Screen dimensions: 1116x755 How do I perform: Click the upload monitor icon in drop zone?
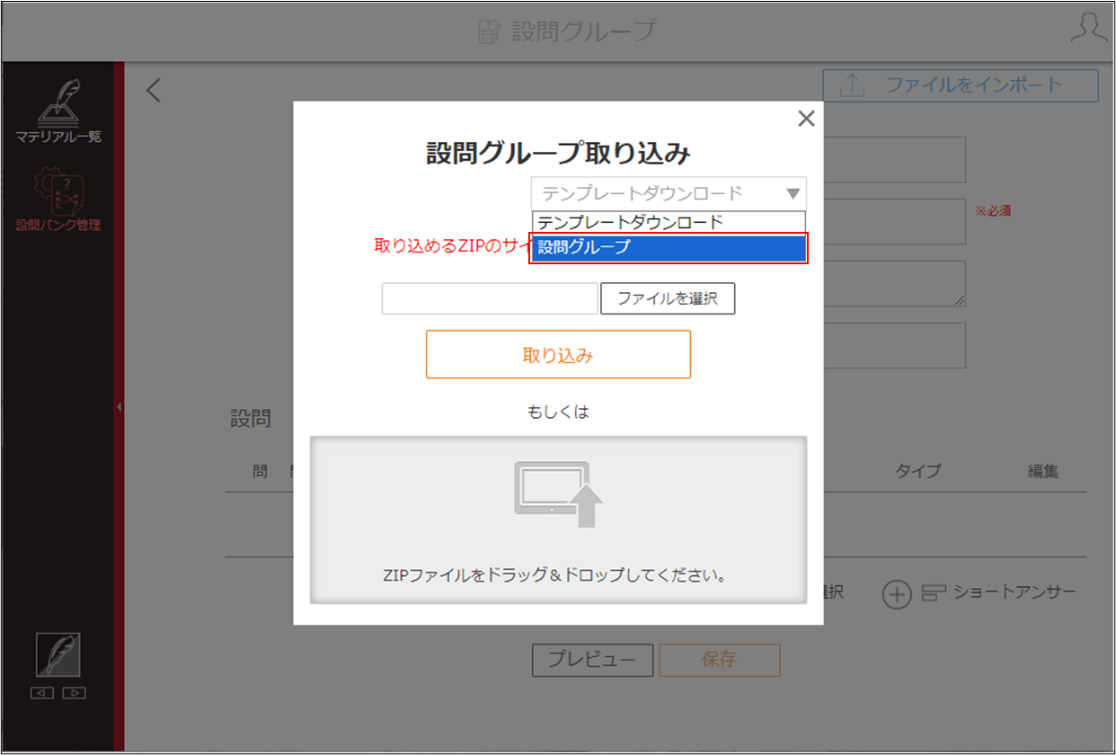coord(558,493)
